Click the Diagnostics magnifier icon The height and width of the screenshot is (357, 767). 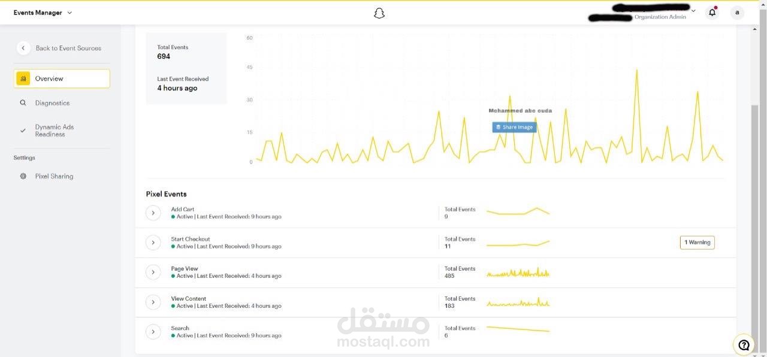click(x=23, y=103)
